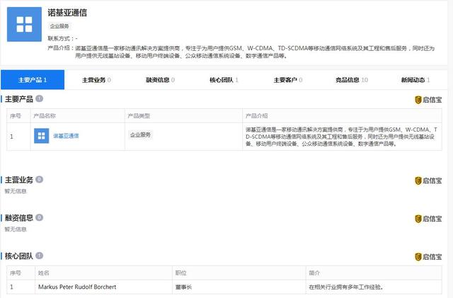The height and width of the screenshot is (298, 453).
Task: Open the 诺基亚通信 product link
Action: [66, 136]
